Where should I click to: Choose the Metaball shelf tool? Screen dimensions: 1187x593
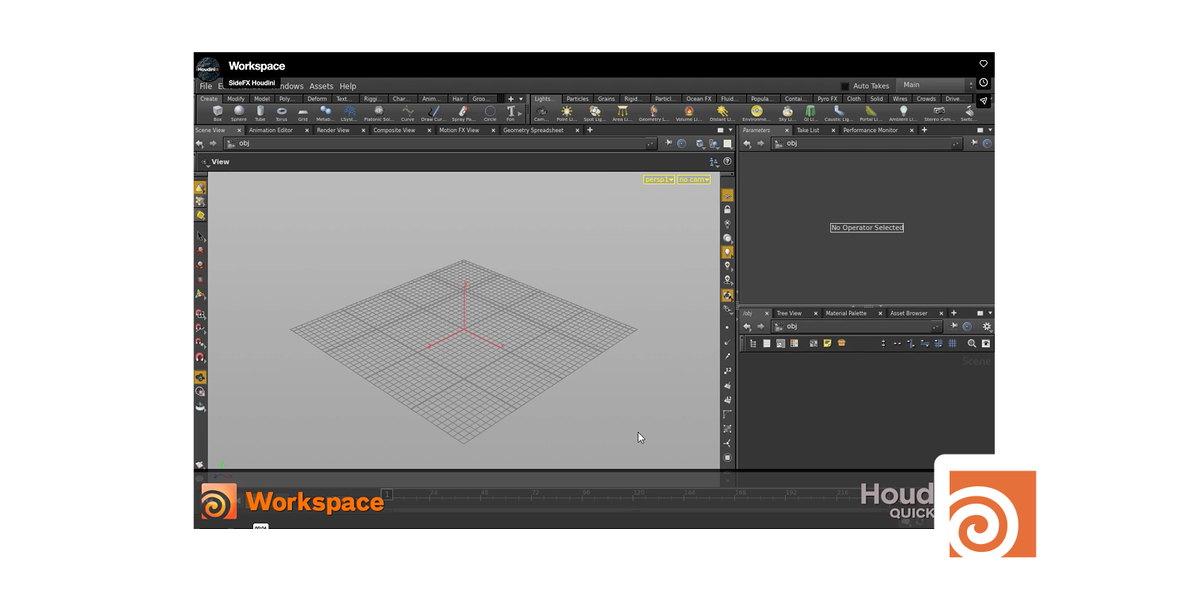point(325,114)
